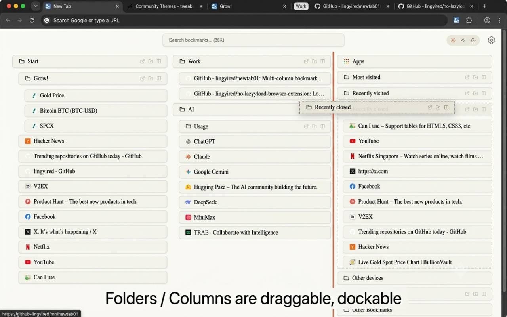The image size is (507, 317).
Task: Click the Work tab group label
Action: pyautogui.click(x=301, y=6)
